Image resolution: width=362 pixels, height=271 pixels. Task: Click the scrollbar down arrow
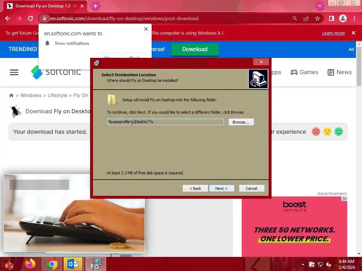click(359, 254)
